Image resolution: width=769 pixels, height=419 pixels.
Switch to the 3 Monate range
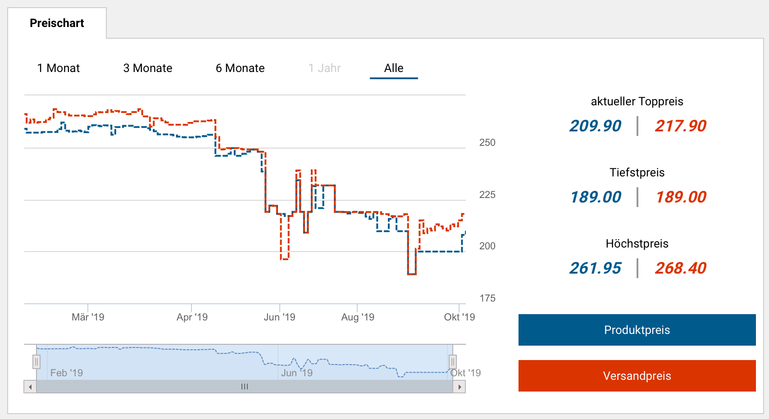pos(148,68)
